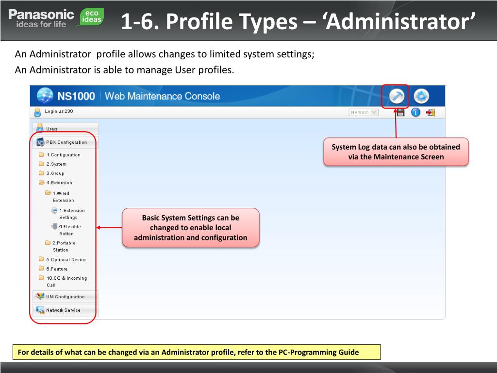Click the Web Maintenance Console title
The image size is (497, 373).
click(162, 96)
